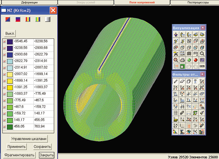Click the Управление шкалами button

pos(29,139)
